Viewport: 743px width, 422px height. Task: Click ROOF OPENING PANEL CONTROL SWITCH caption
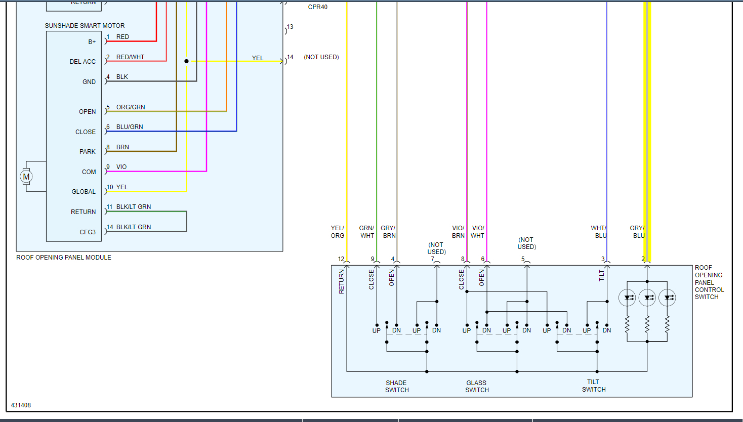pos(709,282)
